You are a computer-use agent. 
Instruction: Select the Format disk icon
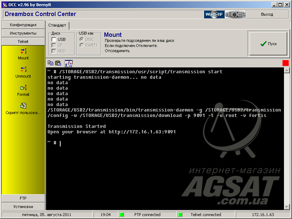pos(23,87)
